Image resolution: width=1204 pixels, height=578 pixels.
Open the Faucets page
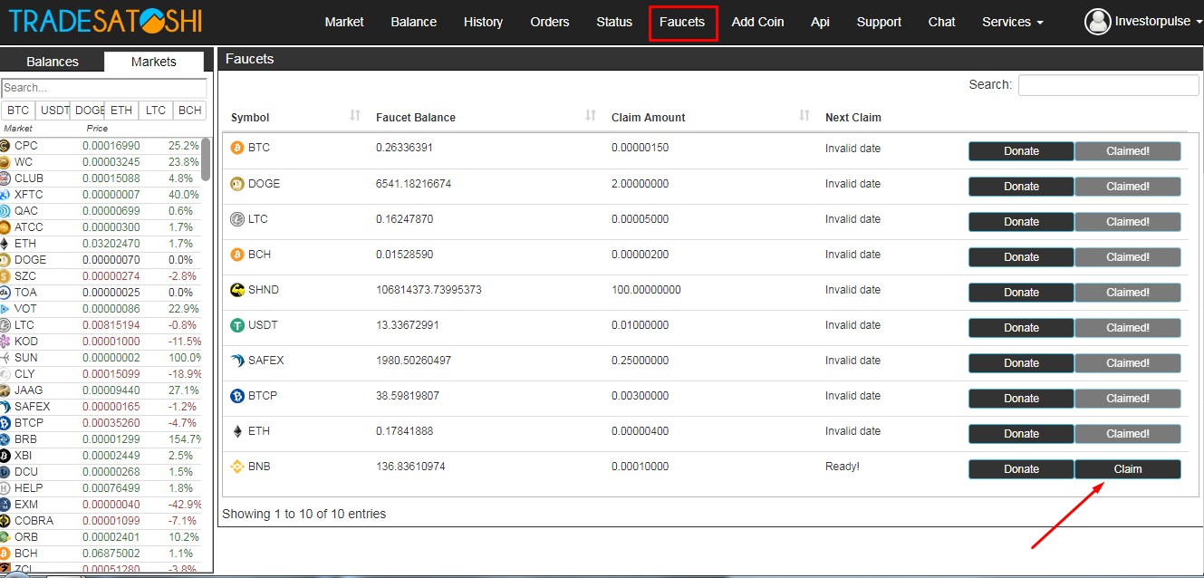pyautogui.click(x=683, y=23)
